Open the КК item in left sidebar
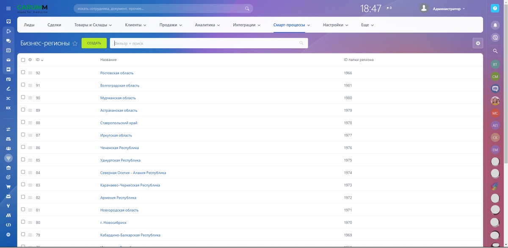Viewport: 508px width, 248px height. click(8, 108)
